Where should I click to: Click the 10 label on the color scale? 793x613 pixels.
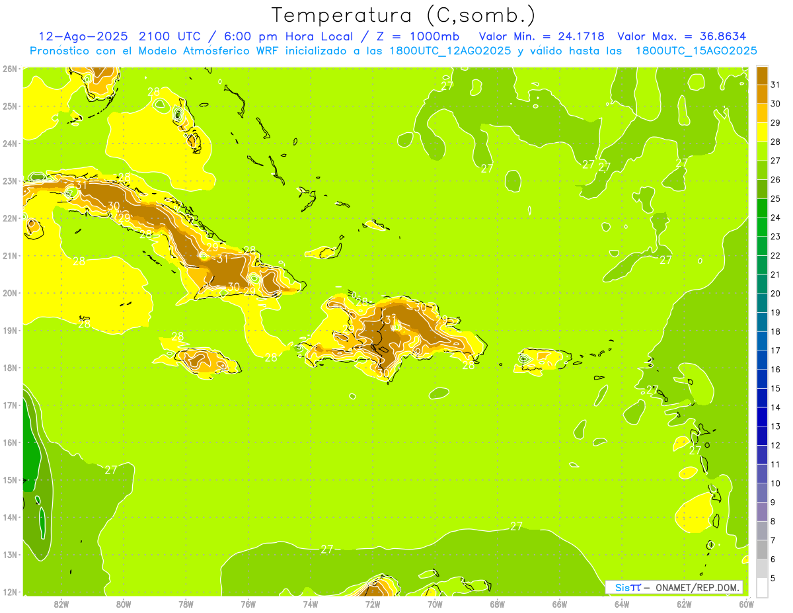click(775, 483)
